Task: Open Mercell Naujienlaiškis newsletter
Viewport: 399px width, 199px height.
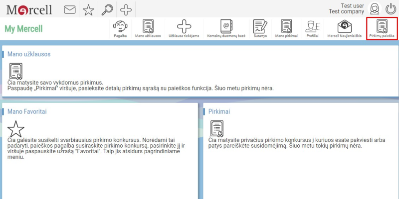Action: coord(344,29)
